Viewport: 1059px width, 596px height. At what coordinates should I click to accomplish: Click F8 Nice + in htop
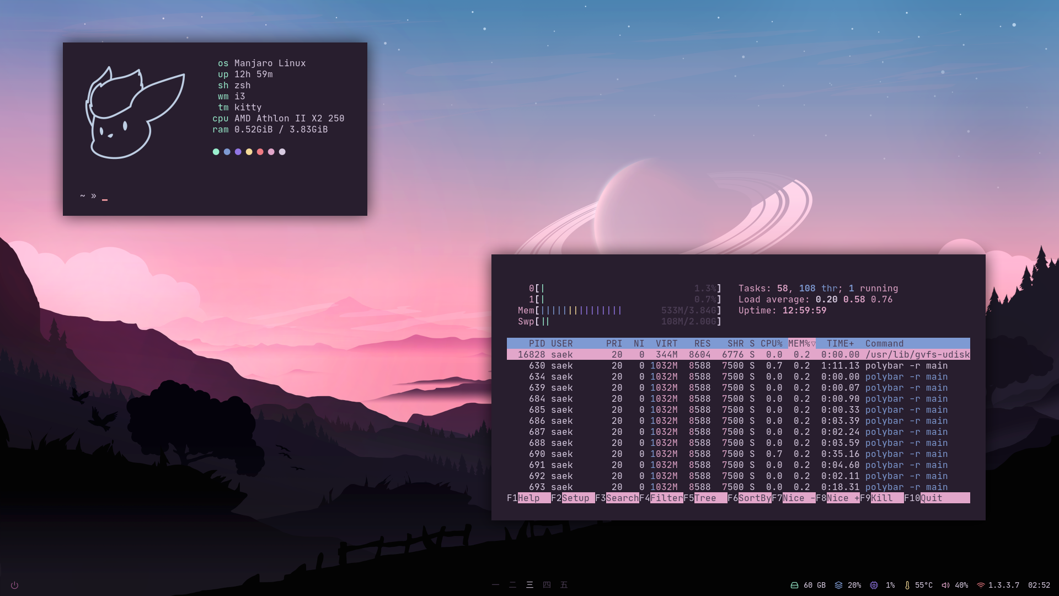point(837,498)
